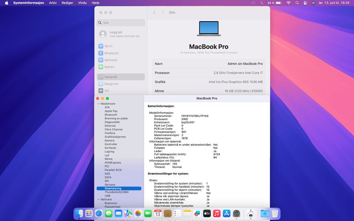
Task: Open the Trash in the Dock
Action: coord(275,213)
